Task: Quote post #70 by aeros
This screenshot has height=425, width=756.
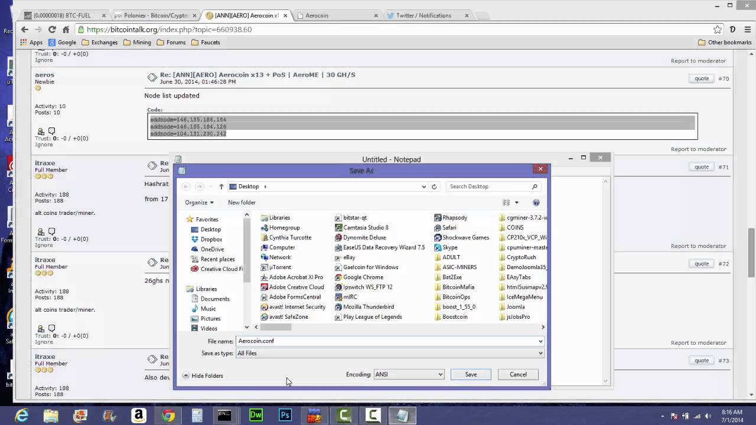Action: (x=702, y=79)
